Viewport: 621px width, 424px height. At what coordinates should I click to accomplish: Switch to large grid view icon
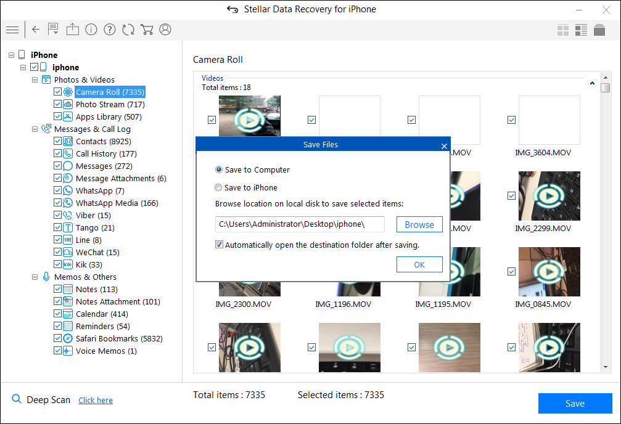click(563, 30)
